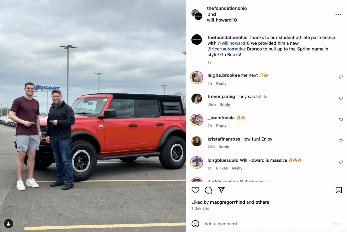
Task: Like kristafinanross's comment
Action: tap(341, 141)
